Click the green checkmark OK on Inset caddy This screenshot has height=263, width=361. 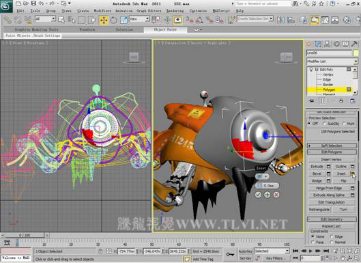(258, 195)
